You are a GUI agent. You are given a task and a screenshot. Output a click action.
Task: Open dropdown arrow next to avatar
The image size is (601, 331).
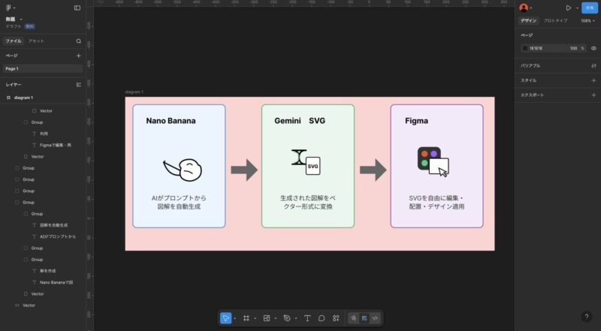[530, 8]
